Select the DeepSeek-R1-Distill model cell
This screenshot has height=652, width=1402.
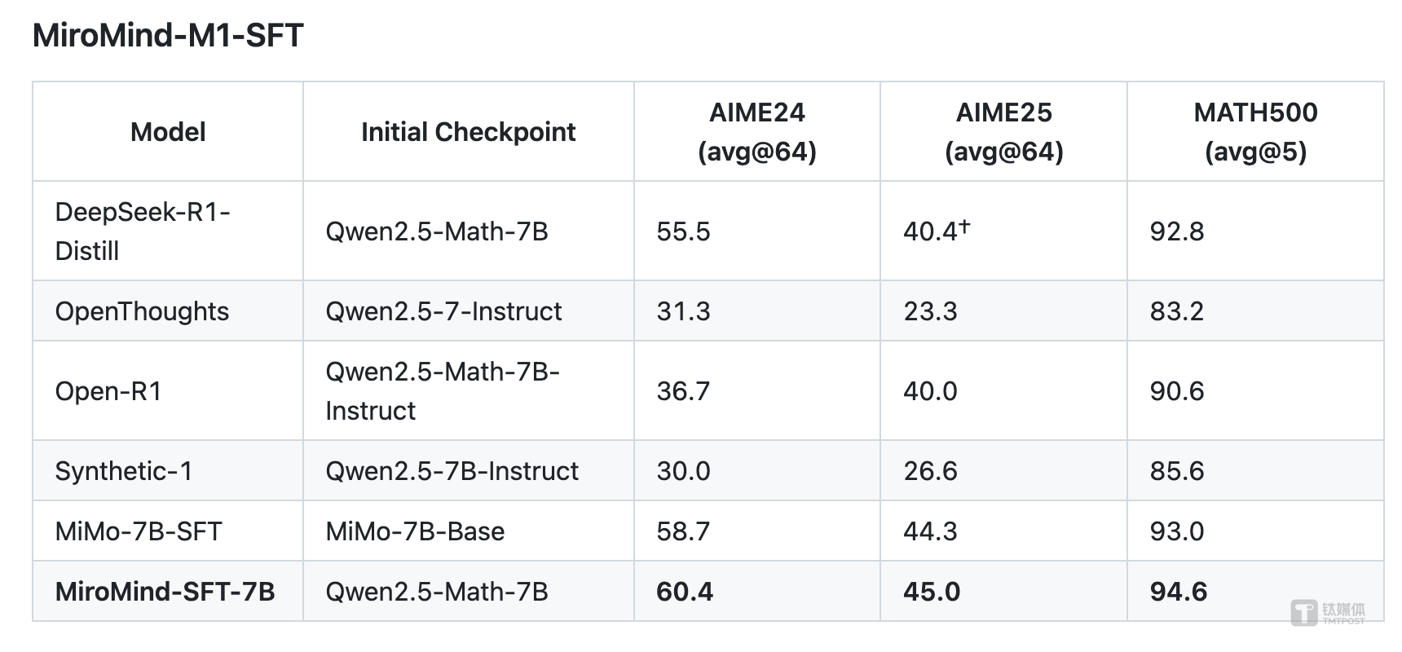[143, 231]
